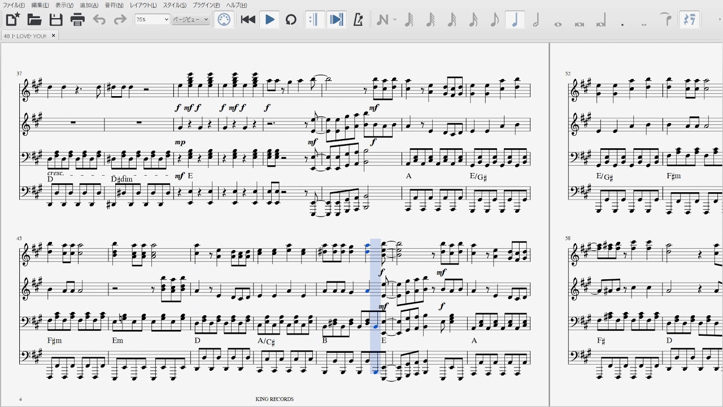This screenshot has height=407, width=723.
Task: Click the open file folder icon
Action: pyautogui.click(x=34, y=20)
